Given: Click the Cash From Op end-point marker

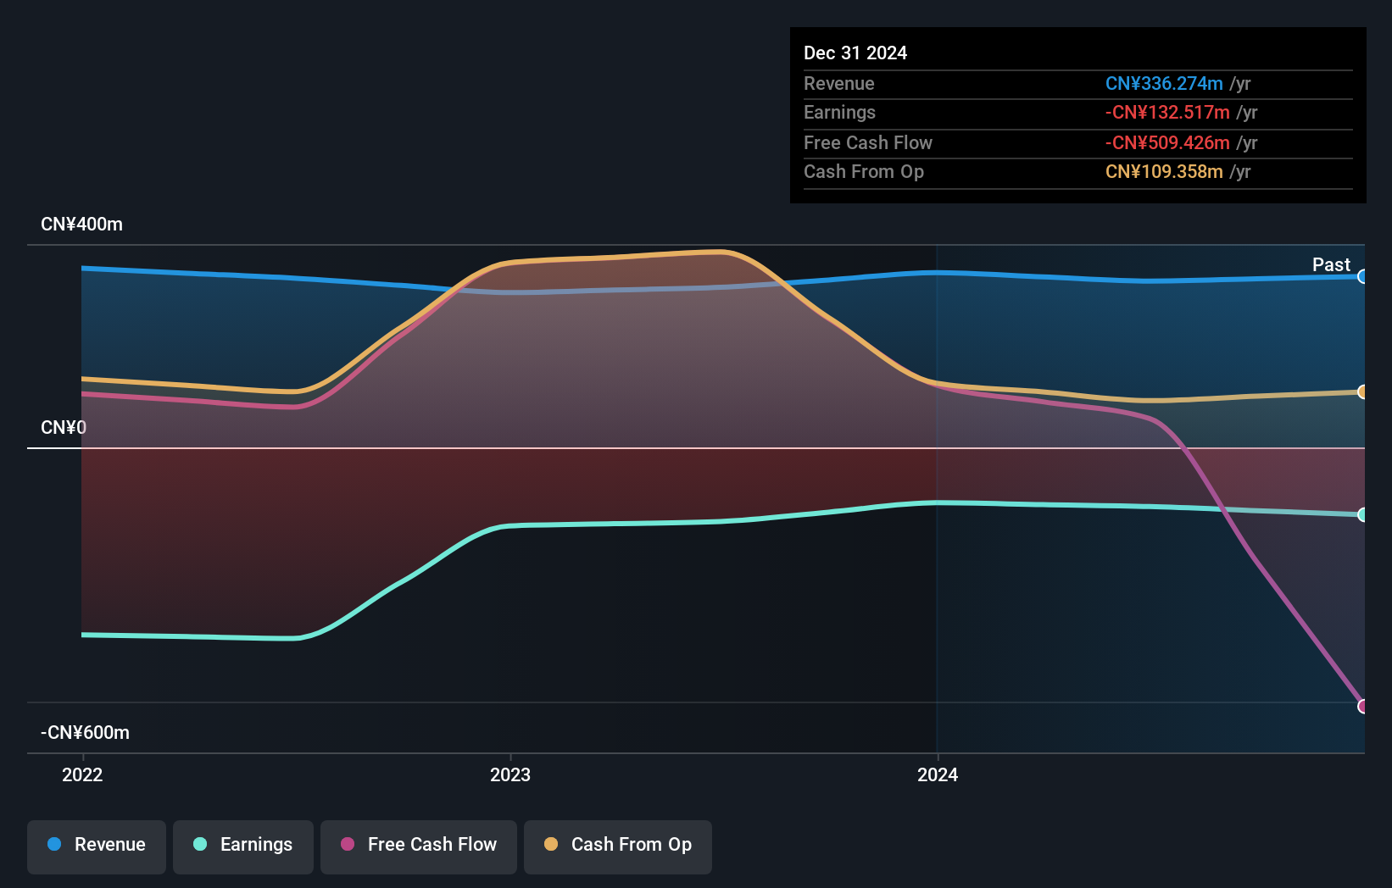Looking at the screenshot, I should 1362,391.
